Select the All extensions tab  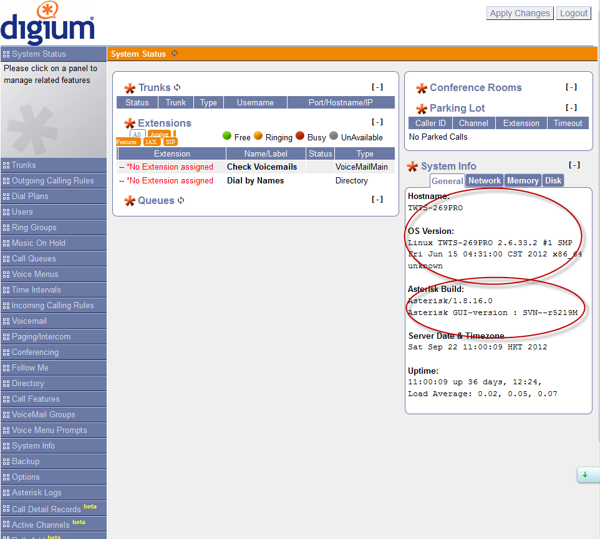[x=137, y=134]
